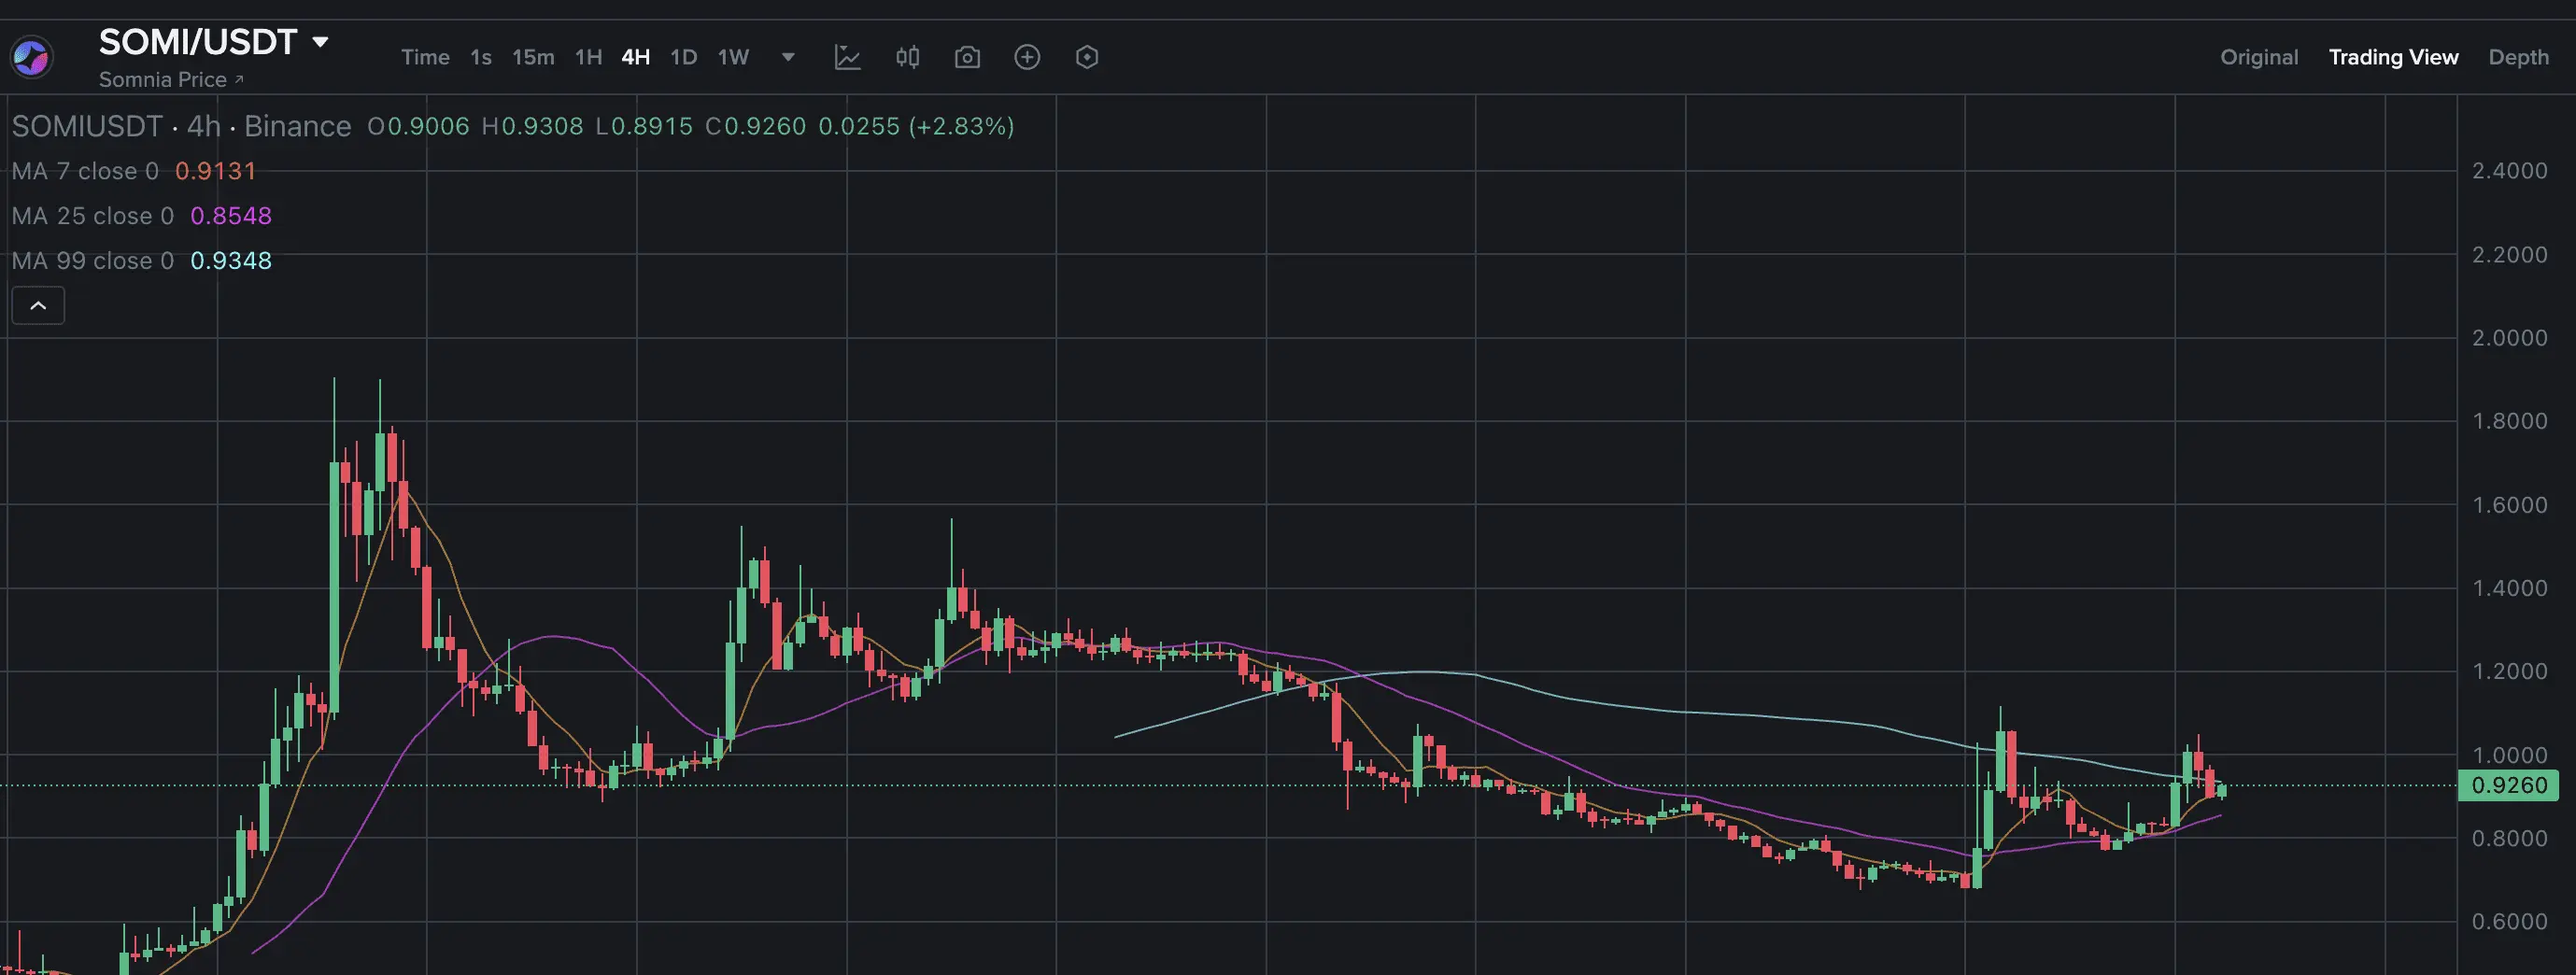The height and width of the screenshot is (975, 2576).
Task: Collapse the moving average legend
Action: (38, 306)
